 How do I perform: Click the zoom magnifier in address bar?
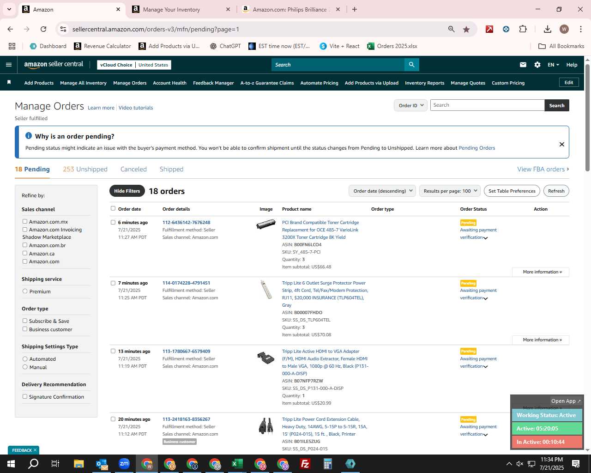(452, 29)
